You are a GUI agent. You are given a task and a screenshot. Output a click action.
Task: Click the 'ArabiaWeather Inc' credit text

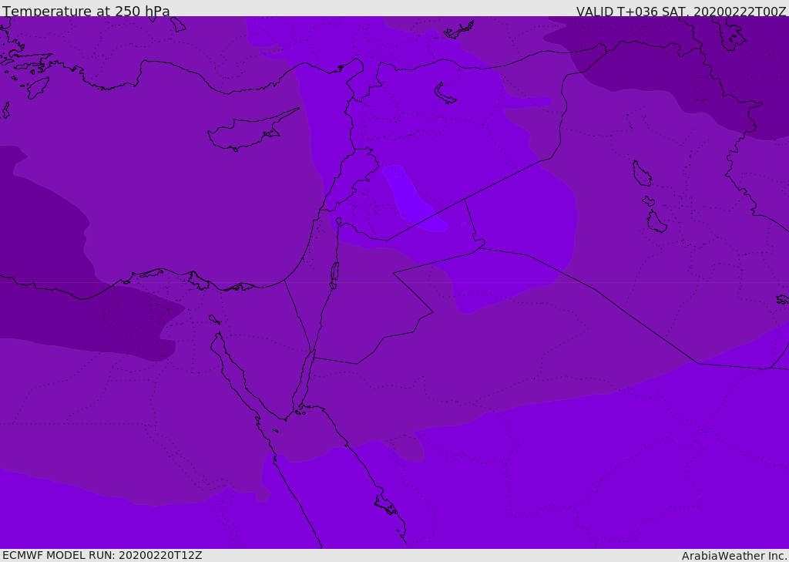point(734,556)
